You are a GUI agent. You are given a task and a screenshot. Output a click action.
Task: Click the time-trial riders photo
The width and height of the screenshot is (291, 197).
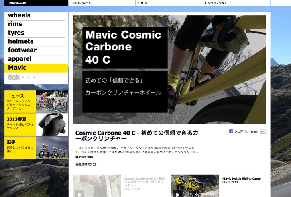point(52,148)
